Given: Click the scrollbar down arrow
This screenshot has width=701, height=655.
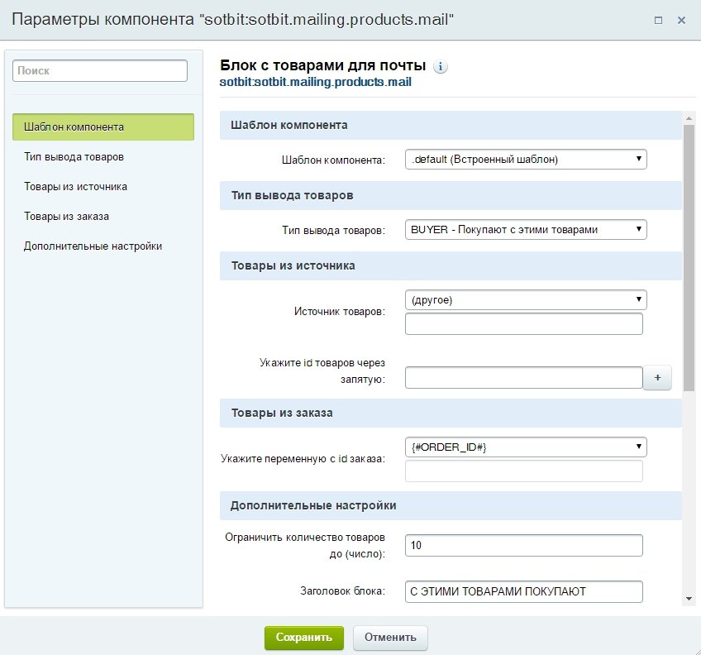Looking at the screenshot, I should pyautogui.click(x=689, y=599).
